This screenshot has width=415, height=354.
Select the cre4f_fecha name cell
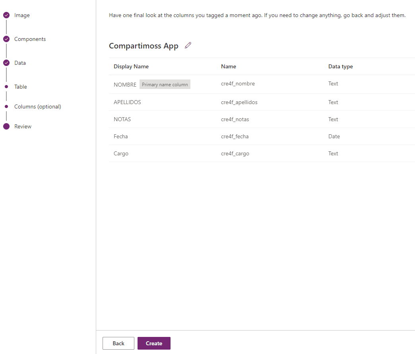tap(235, 136)
